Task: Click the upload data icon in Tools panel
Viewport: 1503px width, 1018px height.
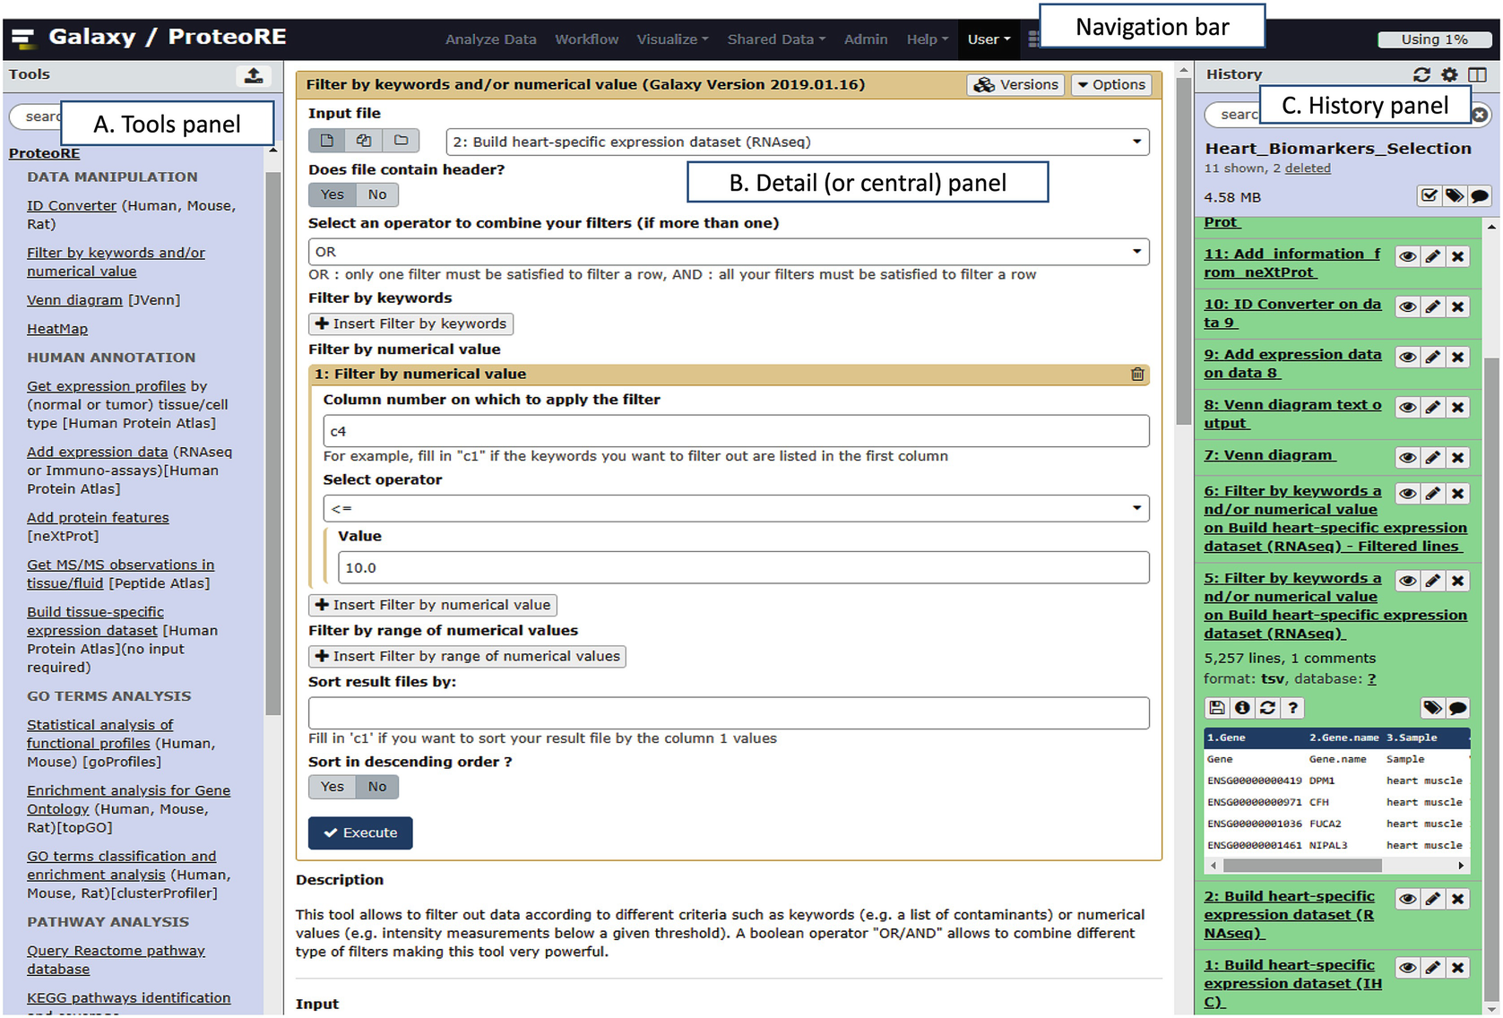Action: point(254,75)
